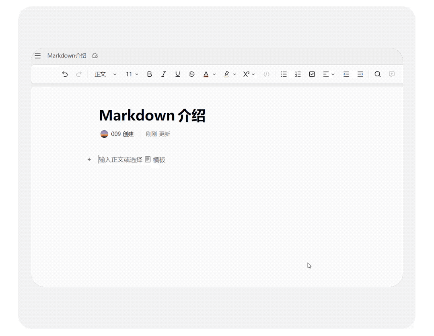
Task: Click the 模板 template link
Action: 158,160
